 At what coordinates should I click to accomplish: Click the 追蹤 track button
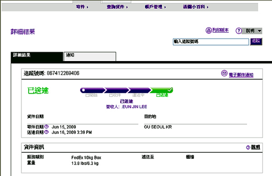click(x=256, y=42)
